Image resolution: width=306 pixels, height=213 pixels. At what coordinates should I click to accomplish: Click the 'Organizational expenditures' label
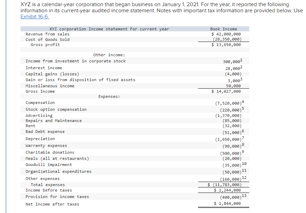coord(58,171)
